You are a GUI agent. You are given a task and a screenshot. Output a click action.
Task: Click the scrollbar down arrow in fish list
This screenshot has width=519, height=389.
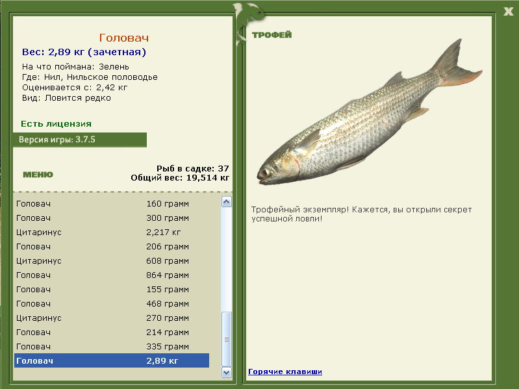pyautogui.click(x=227, y=373)
